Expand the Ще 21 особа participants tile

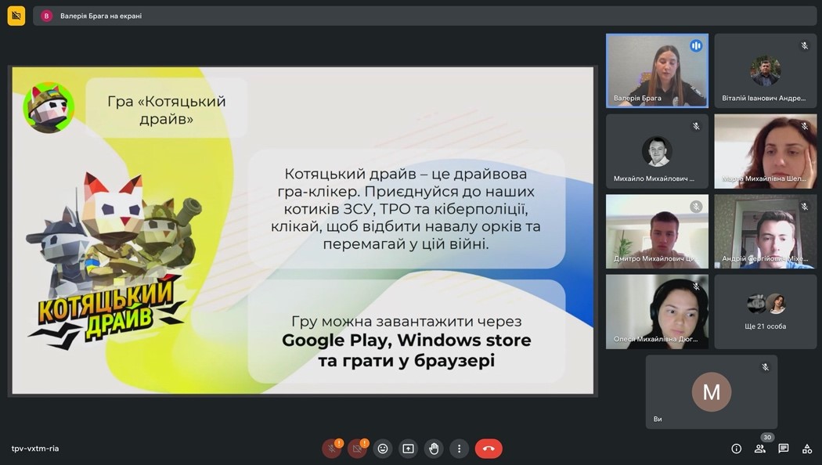pos(765,312)
